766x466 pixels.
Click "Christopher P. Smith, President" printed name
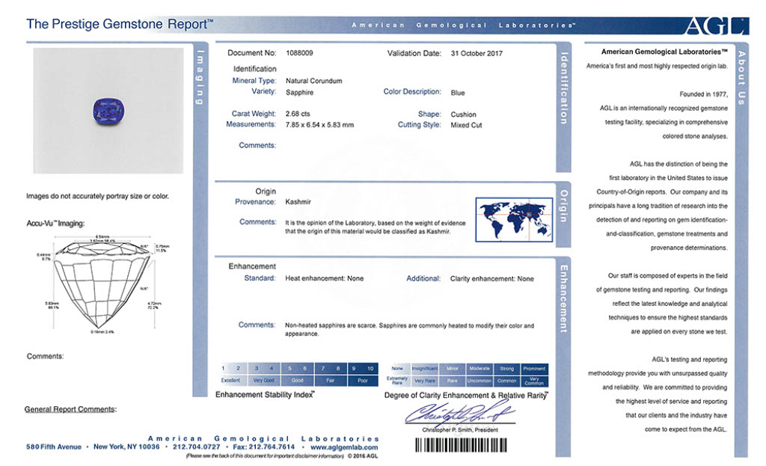[460, 430]
